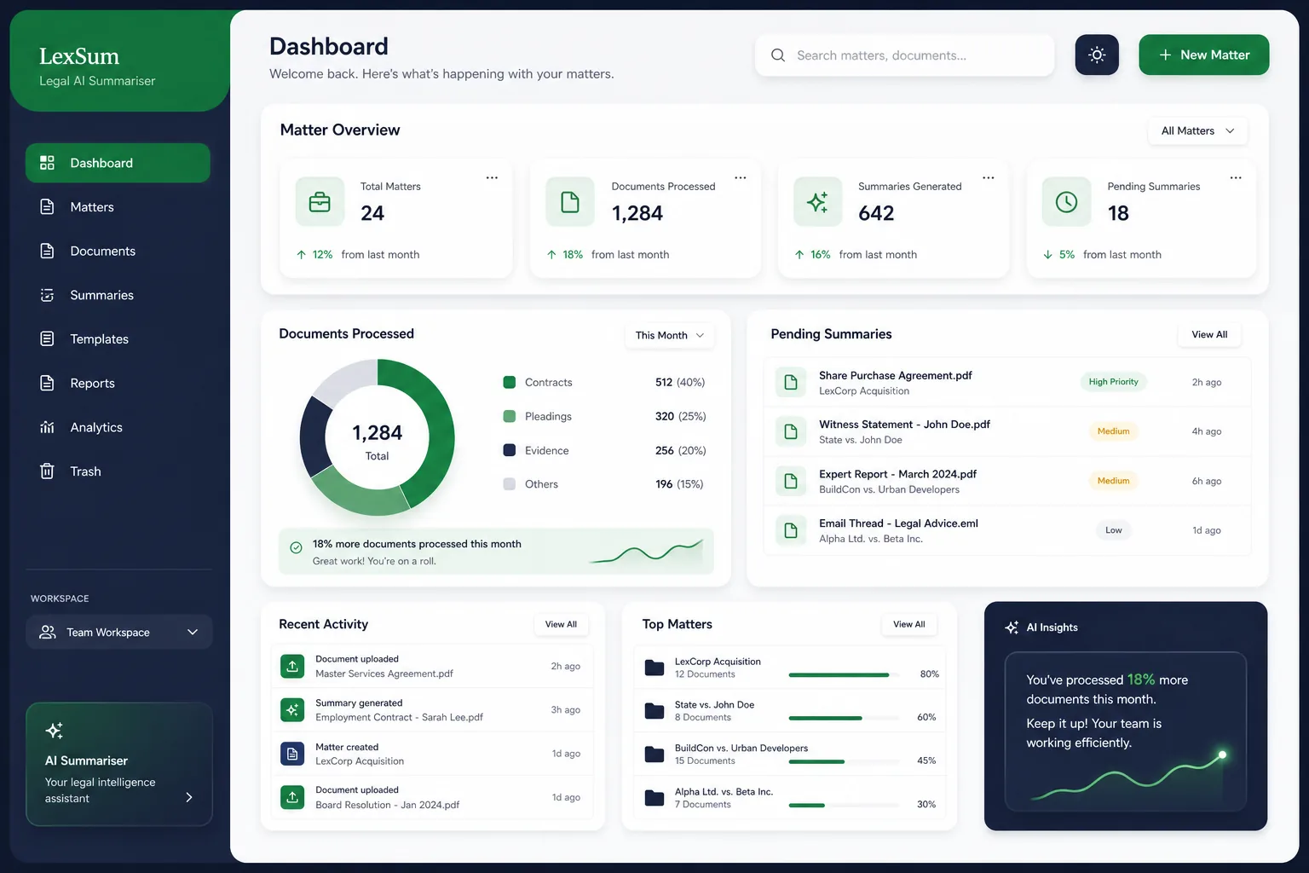Open the Templates sidebar item
Image resolution: width=1309 pixels, height=873 pixels.
tap(118, 339)
